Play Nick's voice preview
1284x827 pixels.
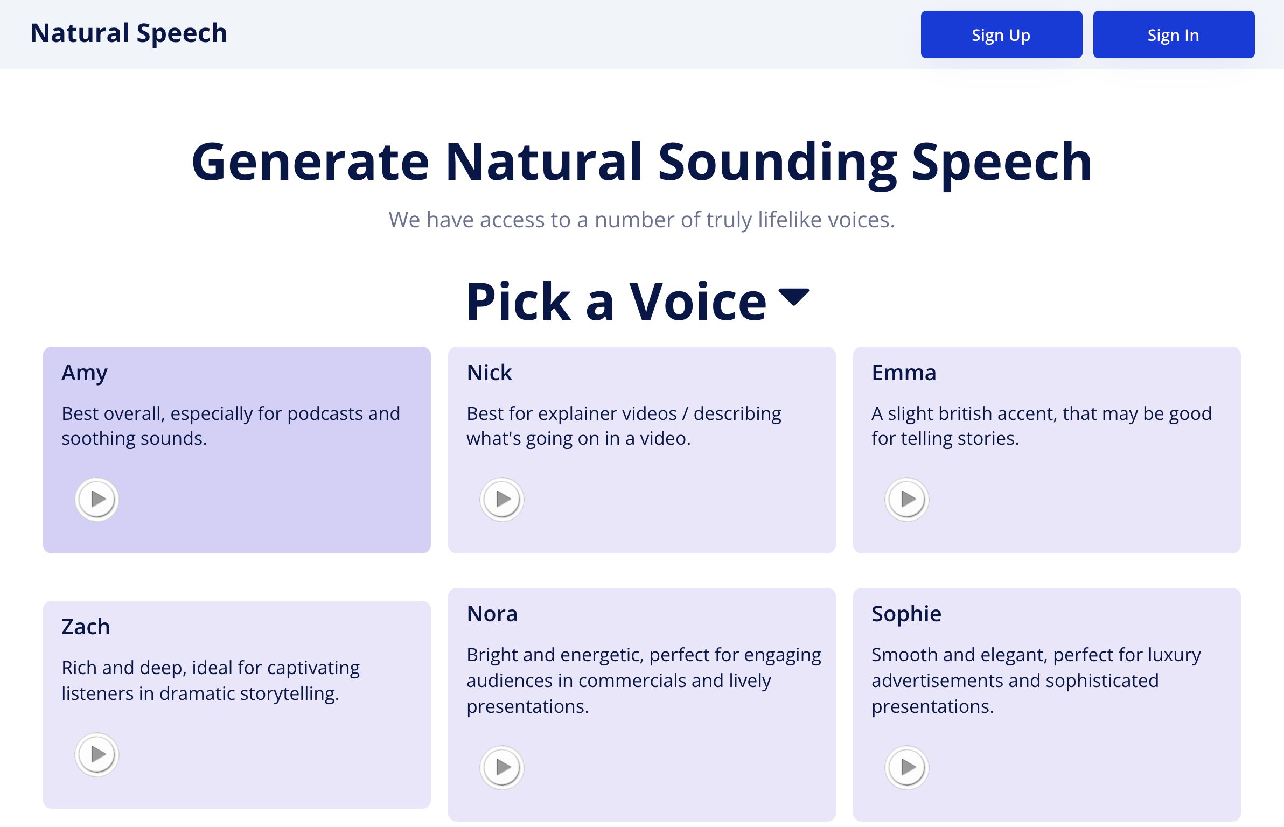coord(502,499)
